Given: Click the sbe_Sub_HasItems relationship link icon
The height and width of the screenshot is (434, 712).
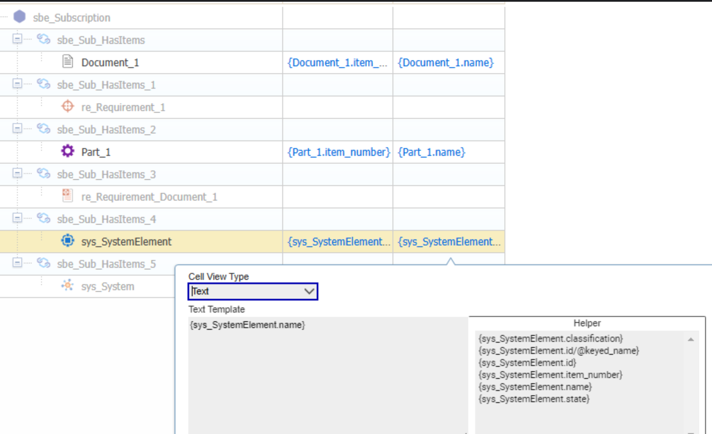Looking at the screenshot, I should tap(44, 40).
